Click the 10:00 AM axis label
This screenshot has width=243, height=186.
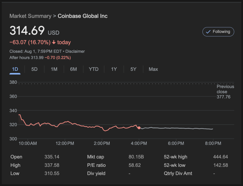pos(28,144)
